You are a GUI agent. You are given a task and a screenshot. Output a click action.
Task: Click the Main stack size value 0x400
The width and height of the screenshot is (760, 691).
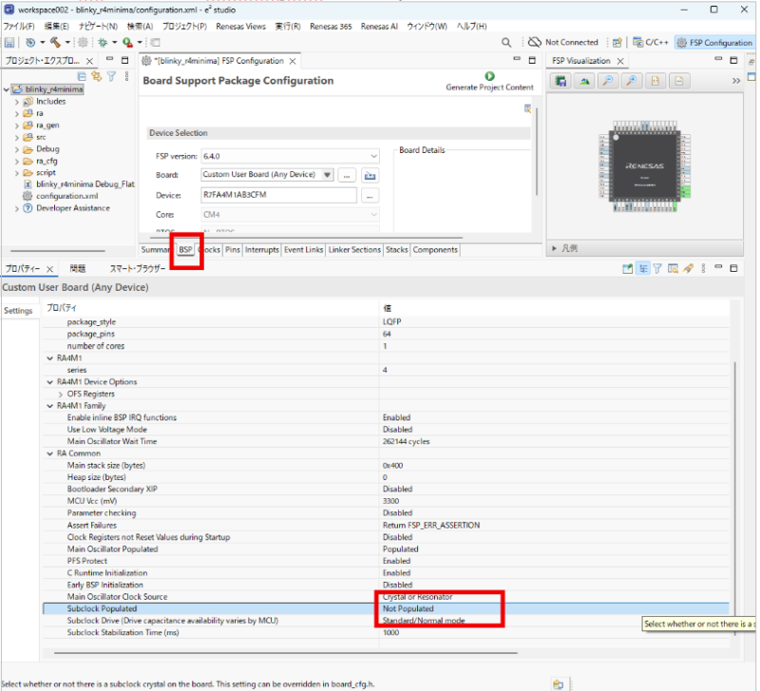(x=392, y=466)
